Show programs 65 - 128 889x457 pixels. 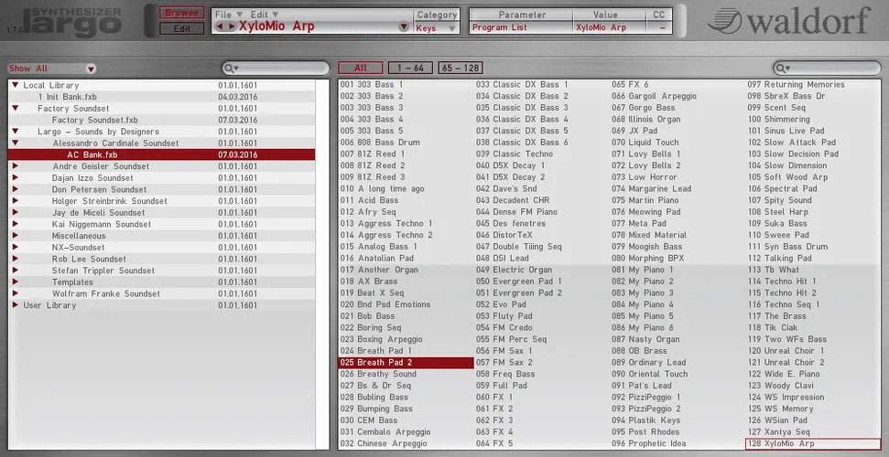(x=461, y=68)
